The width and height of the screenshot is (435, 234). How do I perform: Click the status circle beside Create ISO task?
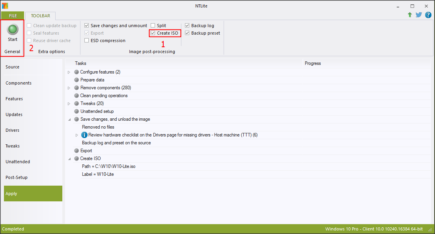[x=77, y=158]
